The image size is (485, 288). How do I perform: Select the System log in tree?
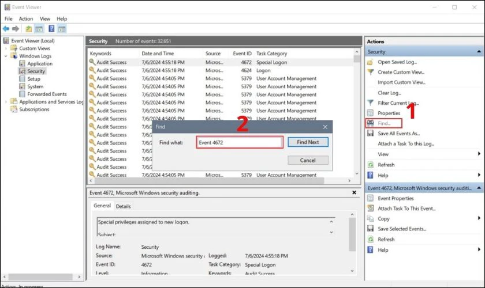pos(35,86)
